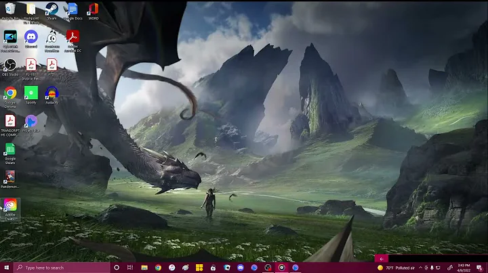488x273 pixels.
Task: Open the Google Chrome desktop shortcut
Action: pos(10,97)
